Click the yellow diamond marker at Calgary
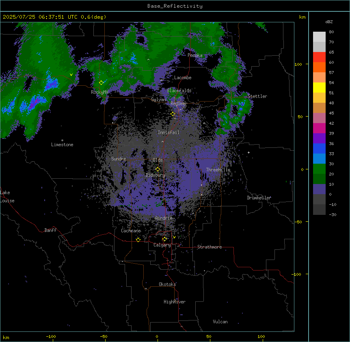The image size is (350, 342). 164,239
